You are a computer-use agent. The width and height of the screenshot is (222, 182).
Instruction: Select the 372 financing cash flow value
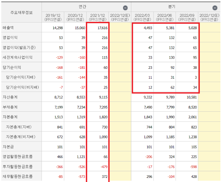105,177
